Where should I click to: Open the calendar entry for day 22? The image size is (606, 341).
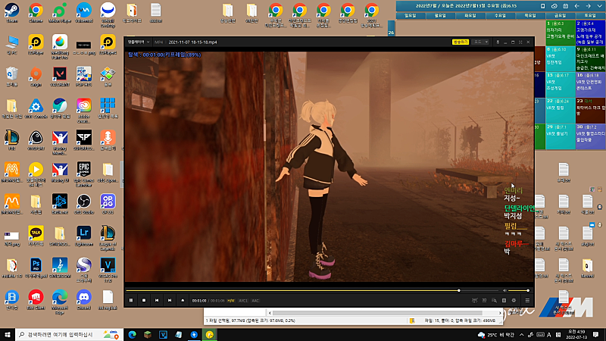(x=560, y=110)
